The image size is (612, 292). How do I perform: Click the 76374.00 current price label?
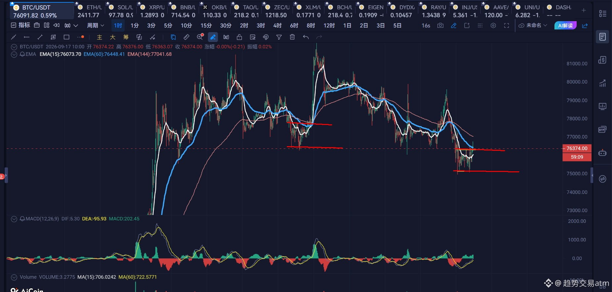[577, 148]
